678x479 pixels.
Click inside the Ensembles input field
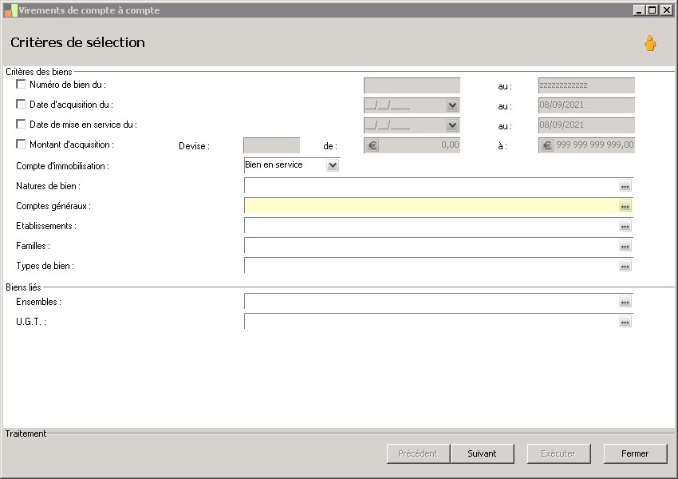431,302
